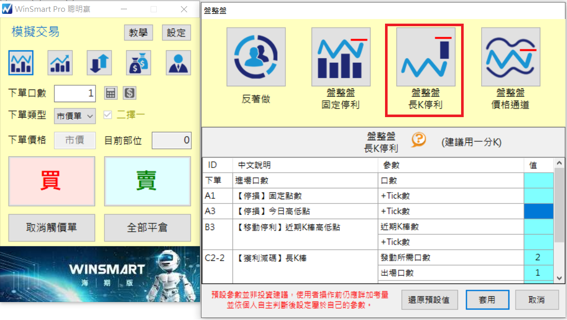Viewport: 567px width, 320px height.
Task: Click value cell showing 2 for 發動所需口數
Action: coord(538,257)
